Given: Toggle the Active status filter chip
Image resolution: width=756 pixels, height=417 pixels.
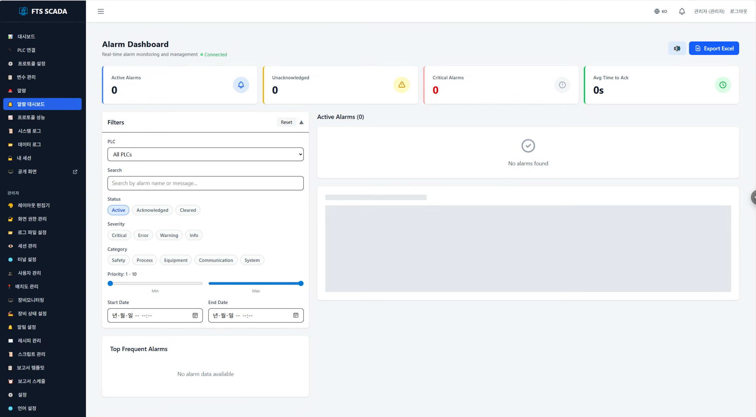Looking at the screenshot, I should coord(118,210).
